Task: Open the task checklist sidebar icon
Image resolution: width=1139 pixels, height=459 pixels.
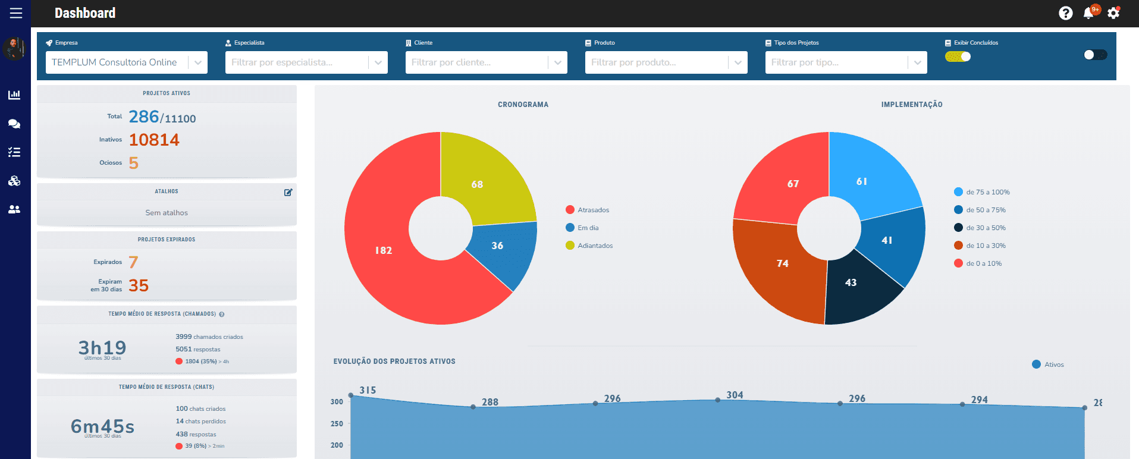Action: pyautogui.click(x=14, y=152)
